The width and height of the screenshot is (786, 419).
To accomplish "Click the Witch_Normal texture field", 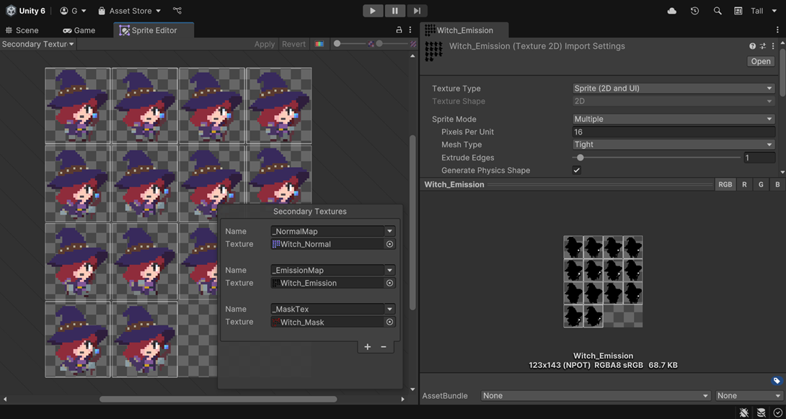I will point(327,244).
